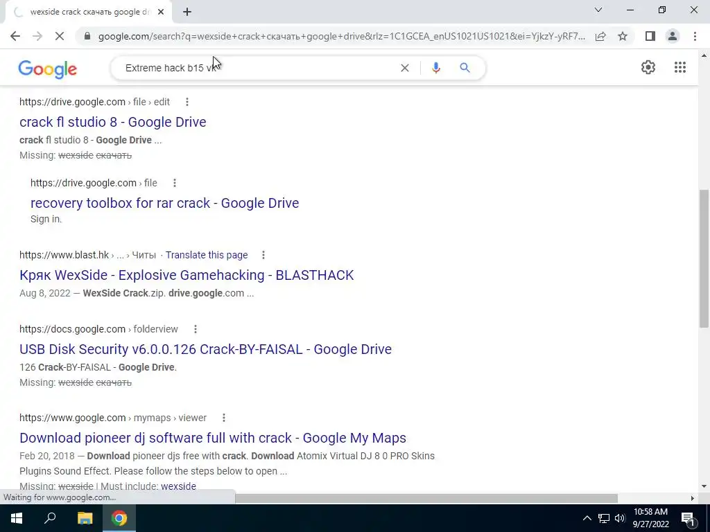Click the URL address bar
This screenshot has width=710, height=532.
341,36
